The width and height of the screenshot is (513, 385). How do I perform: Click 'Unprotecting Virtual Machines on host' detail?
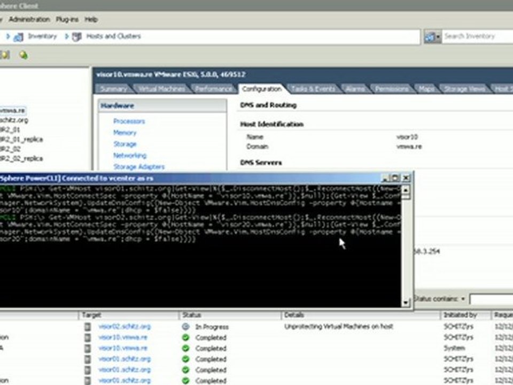click(x=339, y=326)
